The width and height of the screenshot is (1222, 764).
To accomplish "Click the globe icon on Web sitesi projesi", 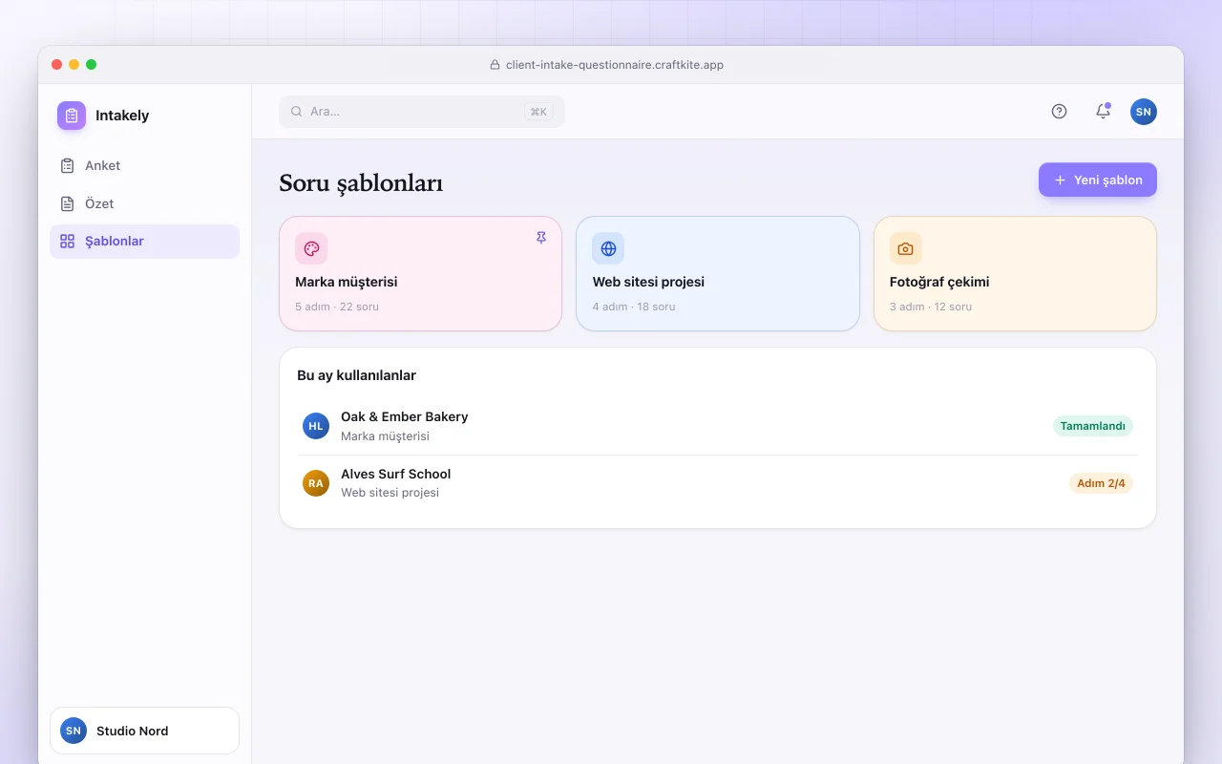I will coord(608,248).
